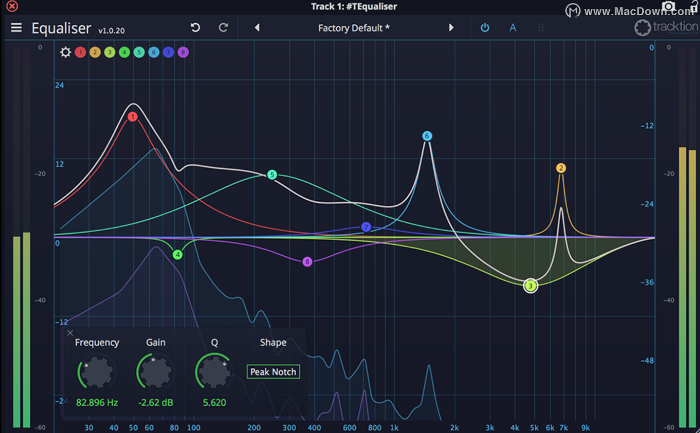Open the Peak Notch shape dropdown
This screenshot has height=433, width=700.
coord(273,372)
